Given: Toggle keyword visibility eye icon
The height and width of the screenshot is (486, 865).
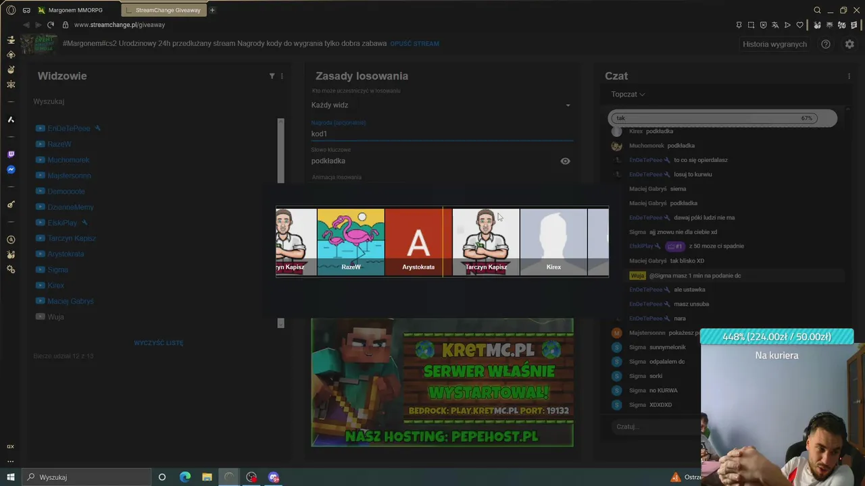Looking at the screenshot, I should [x=565, y=161].
